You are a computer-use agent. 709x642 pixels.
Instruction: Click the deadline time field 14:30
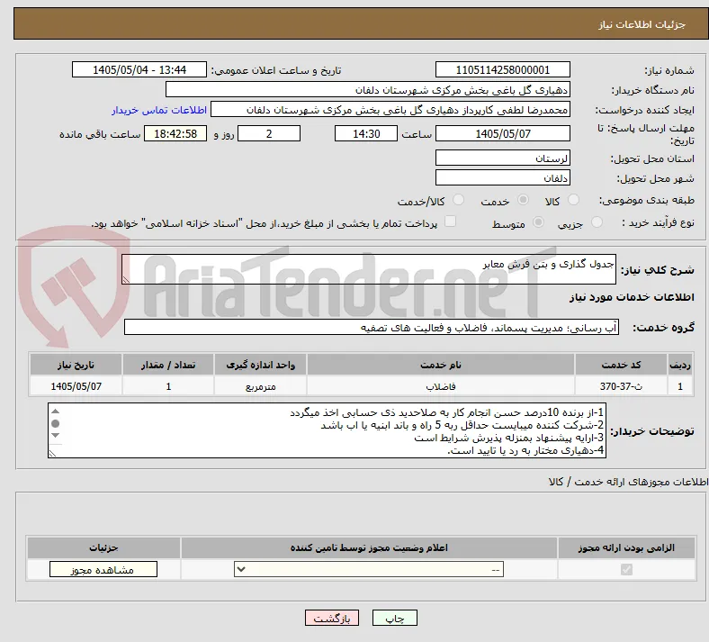(366, 133)
